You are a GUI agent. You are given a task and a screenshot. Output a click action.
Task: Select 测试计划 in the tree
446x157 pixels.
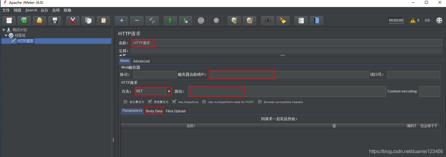[x=19, y=30]
